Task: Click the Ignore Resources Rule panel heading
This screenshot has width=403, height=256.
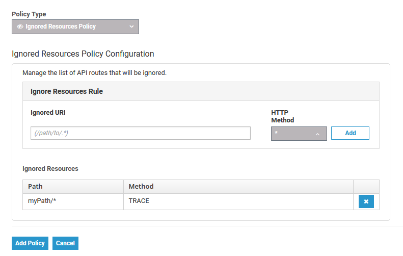Action: (67, 92)
